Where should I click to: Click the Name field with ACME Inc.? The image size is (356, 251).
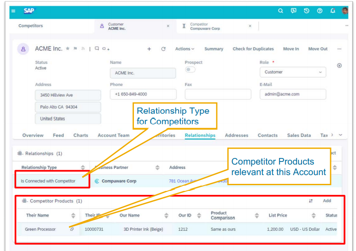143,73
